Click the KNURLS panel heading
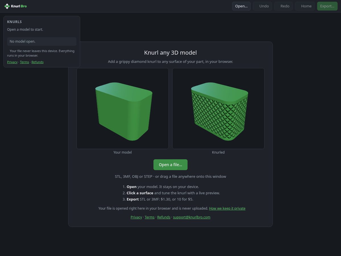The width and height of the screenshot is (341, 256). coord(14,22)
